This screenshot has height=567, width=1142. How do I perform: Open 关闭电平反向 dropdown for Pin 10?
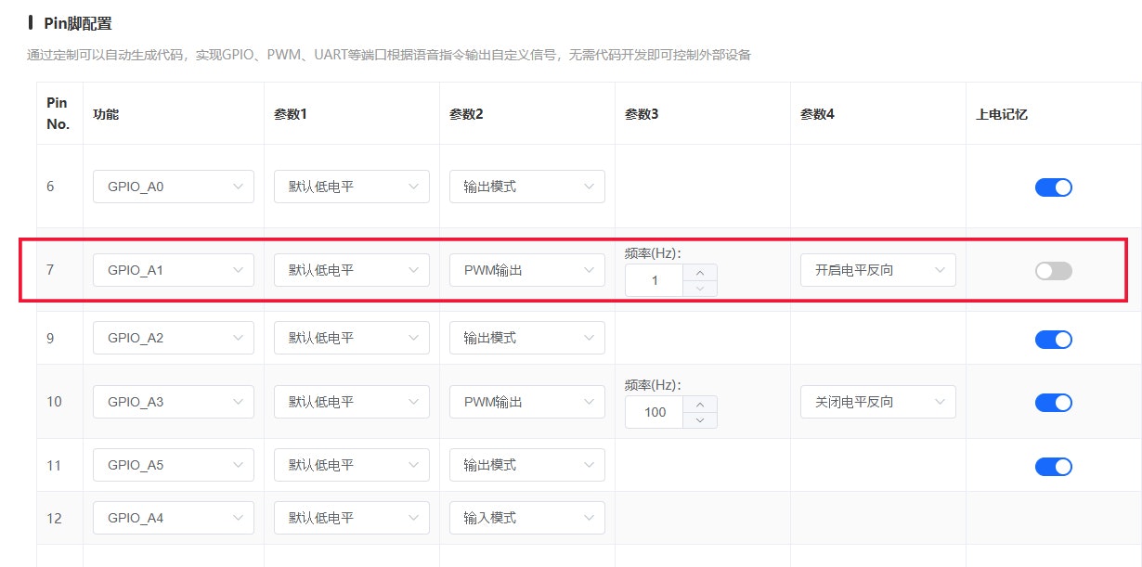pyautogui.click(x=878, y=402)
